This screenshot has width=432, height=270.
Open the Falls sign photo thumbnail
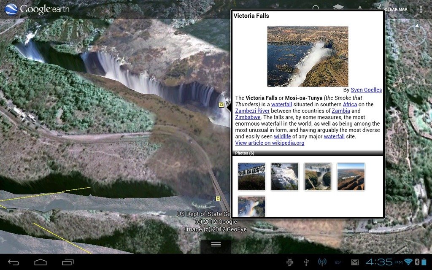[252, 177]
